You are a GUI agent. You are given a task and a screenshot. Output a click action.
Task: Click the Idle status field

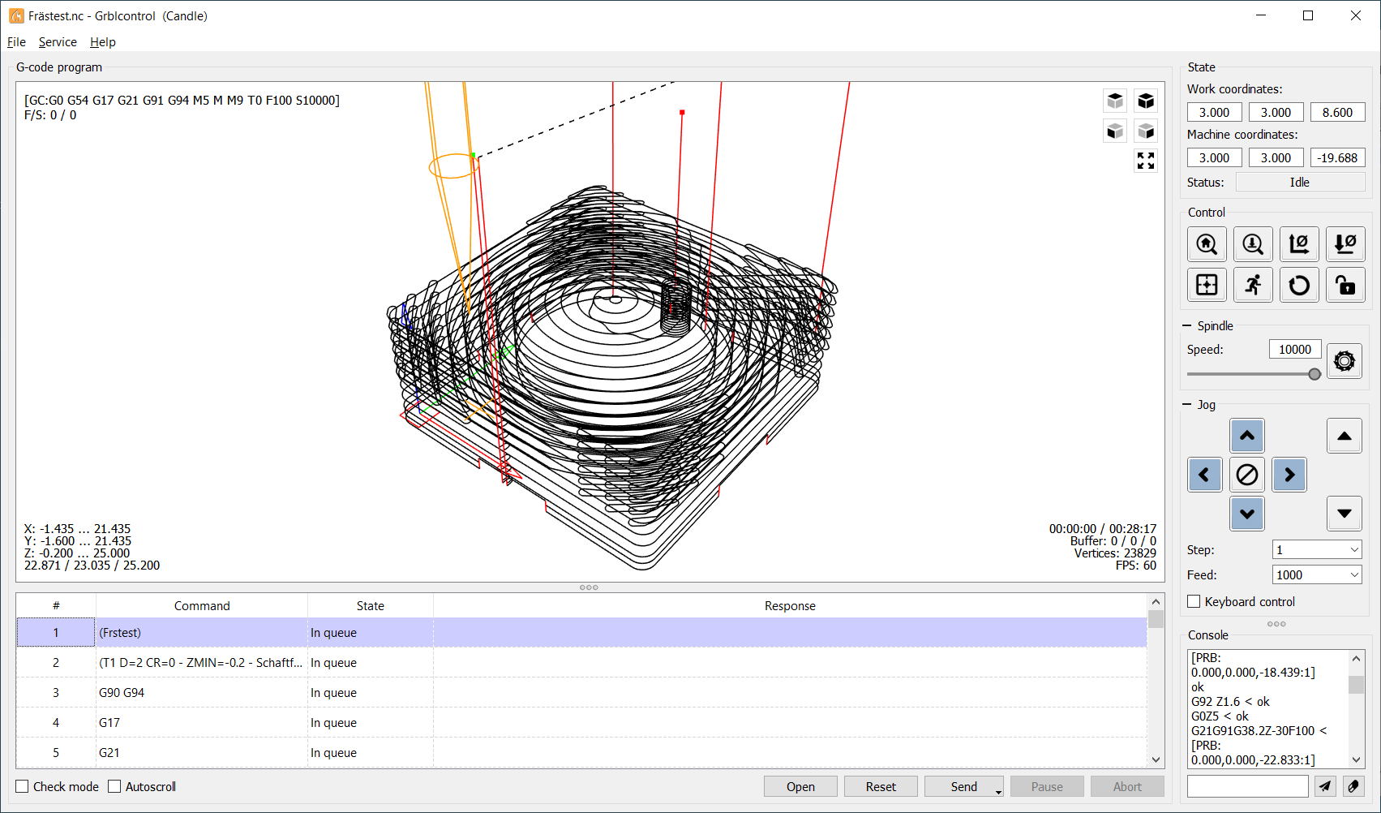tap(1300, 183)
